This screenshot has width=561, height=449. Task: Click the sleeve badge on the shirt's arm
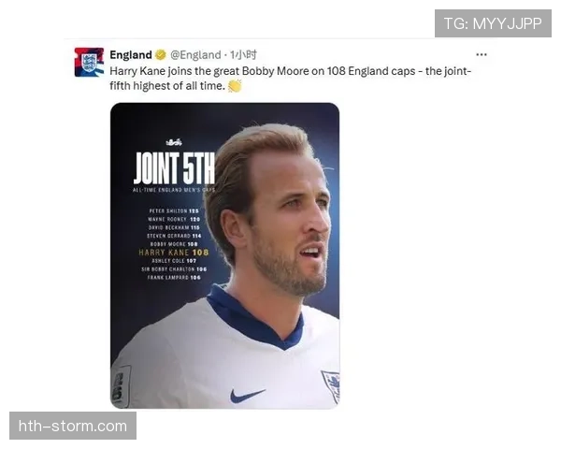click(121, 386)
